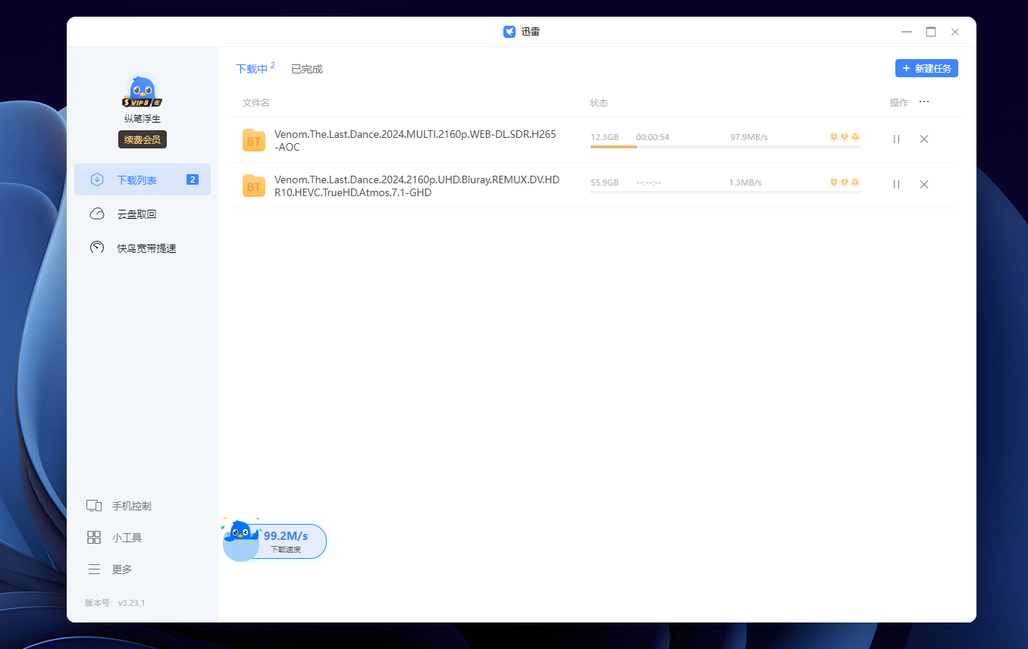This screenshot has width=1028, height=649.
Task: Click the four-squares grid icon beside 小工具
Action: 94,538
